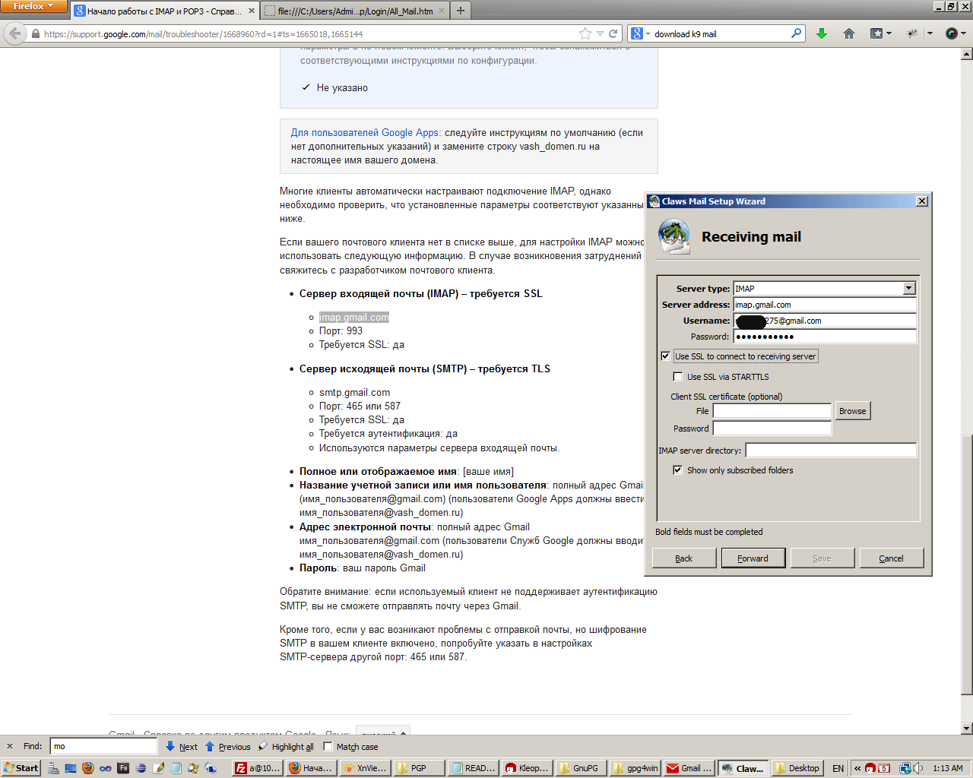Click the Username input field
The height and width of the screenshot is (778, 973).
[825, 321]
